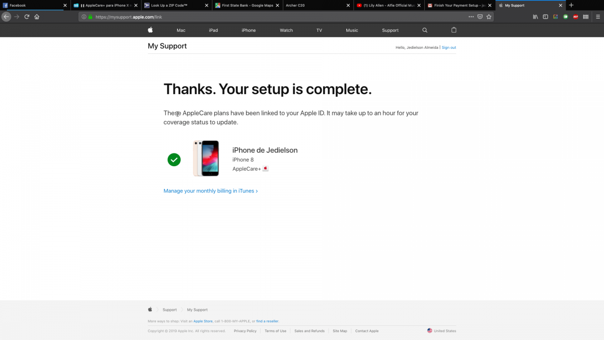Viewport: 604px width, 340px height.
Task: Click the My Support page heading
Action: coord(167,46)
